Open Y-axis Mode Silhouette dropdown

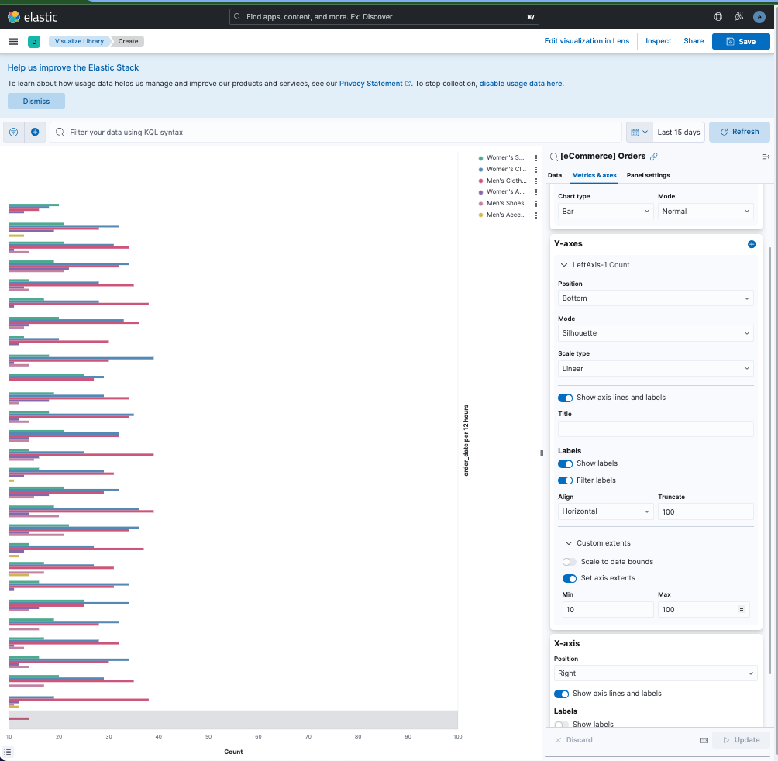656,333
